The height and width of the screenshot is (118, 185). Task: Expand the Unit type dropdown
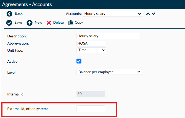coord(91,50)
